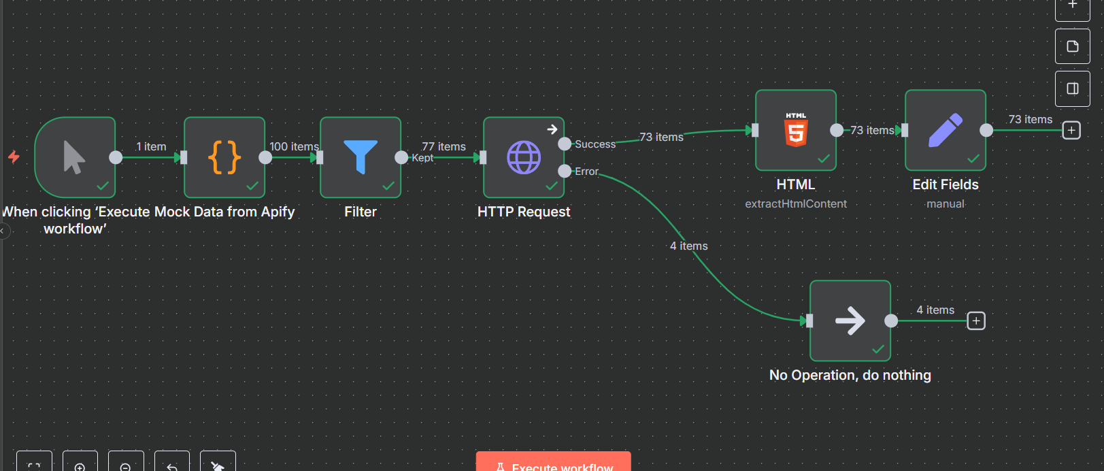The image size is (1104, 471).
Task: Open the Mock Data from Apify code node
Action: tap(224, 157)
